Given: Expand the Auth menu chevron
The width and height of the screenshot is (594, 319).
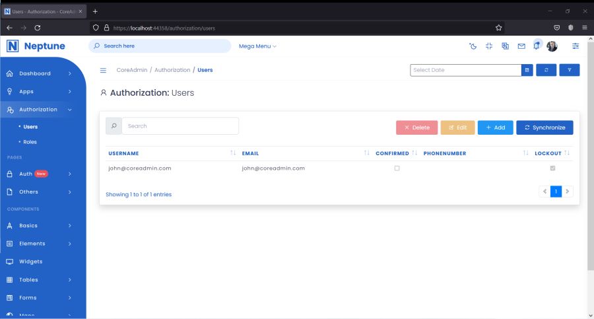Looking at the screenshot, I should (70, 174).
